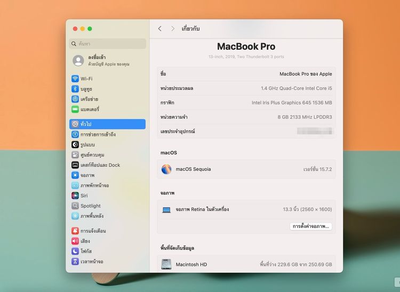400x292 pixels.
Task: Click display size '13.3 นิ้ว (2560 × 1600)'
Action: [307, 209]
